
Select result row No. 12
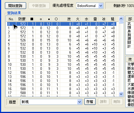[x=62, y=73]
